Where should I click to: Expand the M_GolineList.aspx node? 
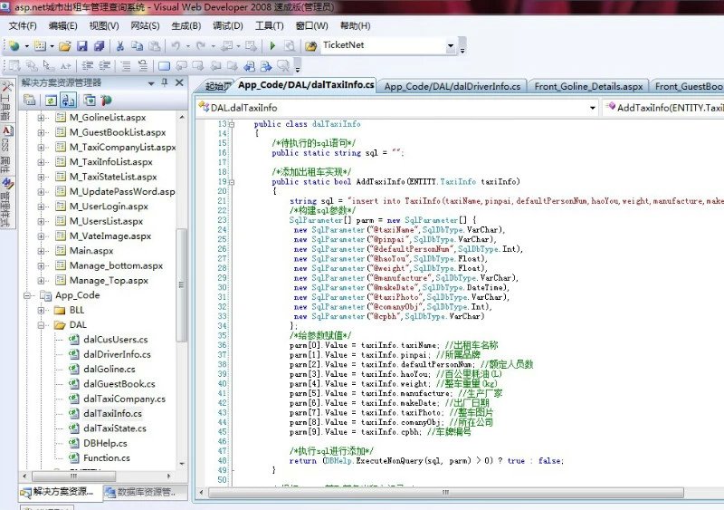click(x=41, y=118)
